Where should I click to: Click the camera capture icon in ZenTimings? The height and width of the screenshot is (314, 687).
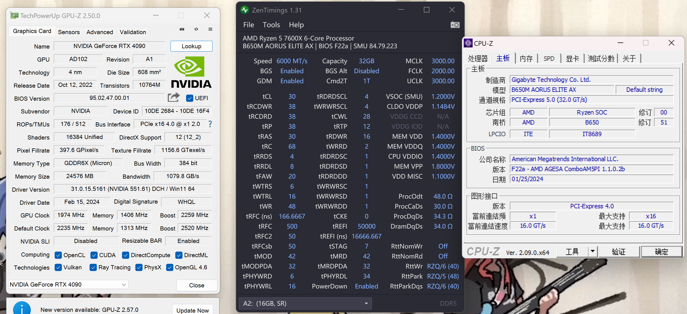455,25
